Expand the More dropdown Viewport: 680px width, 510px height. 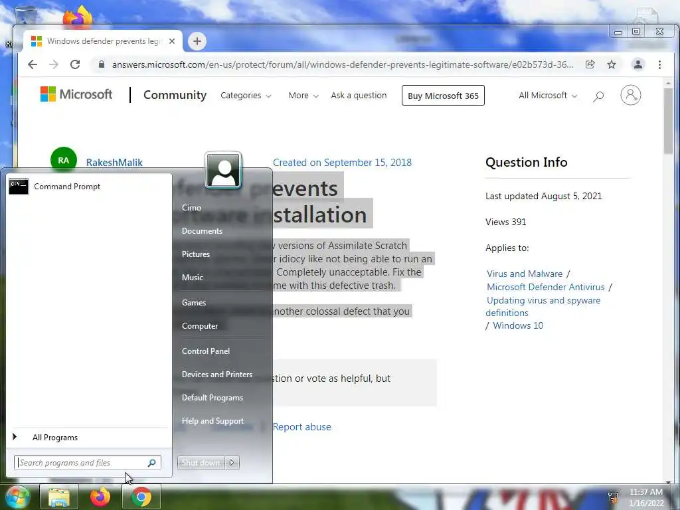tap(303, 96)
